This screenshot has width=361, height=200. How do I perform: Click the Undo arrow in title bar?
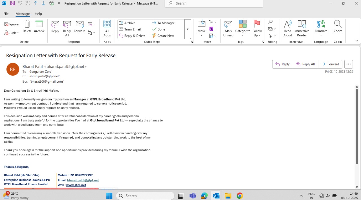tap(20, 3)
